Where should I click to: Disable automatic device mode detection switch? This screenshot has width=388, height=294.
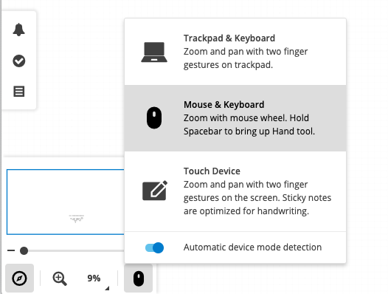pos(154,247)
